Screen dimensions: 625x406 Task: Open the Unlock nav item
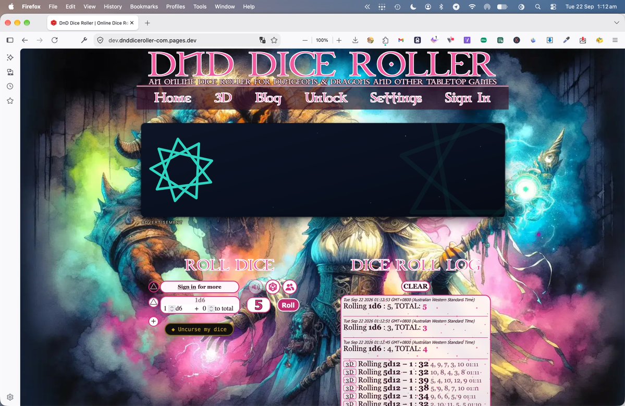click(326, 97)
